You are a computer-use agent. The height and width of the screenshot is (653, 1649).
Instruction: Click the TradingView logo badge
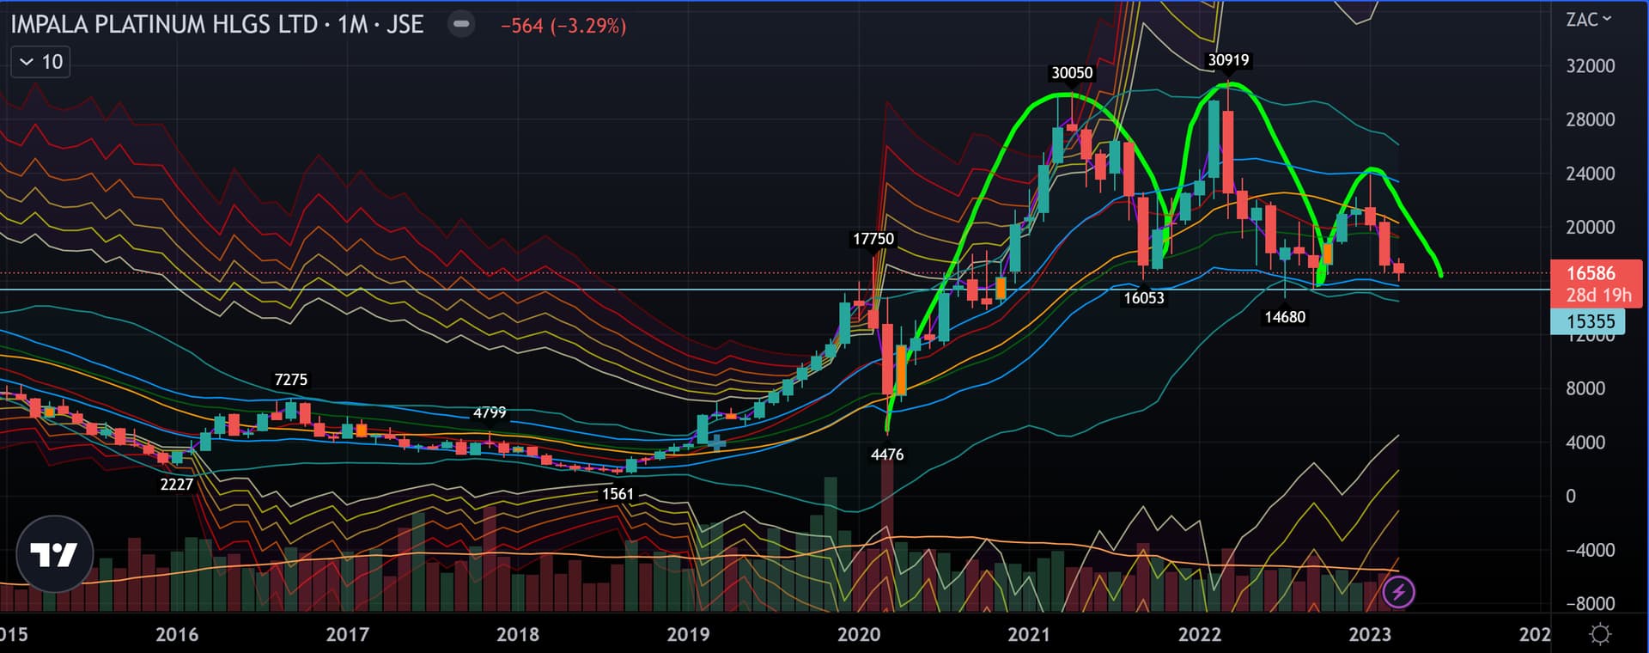point(54,554)
